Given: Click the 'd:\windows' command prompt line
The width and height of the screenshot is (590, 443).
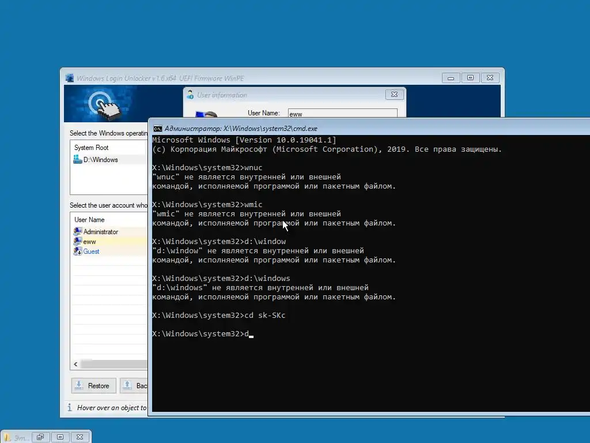Looking at the screenshot, I should pyautogui.click(x=221, y=278).
